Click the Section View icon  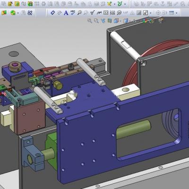tap(110, 21)
